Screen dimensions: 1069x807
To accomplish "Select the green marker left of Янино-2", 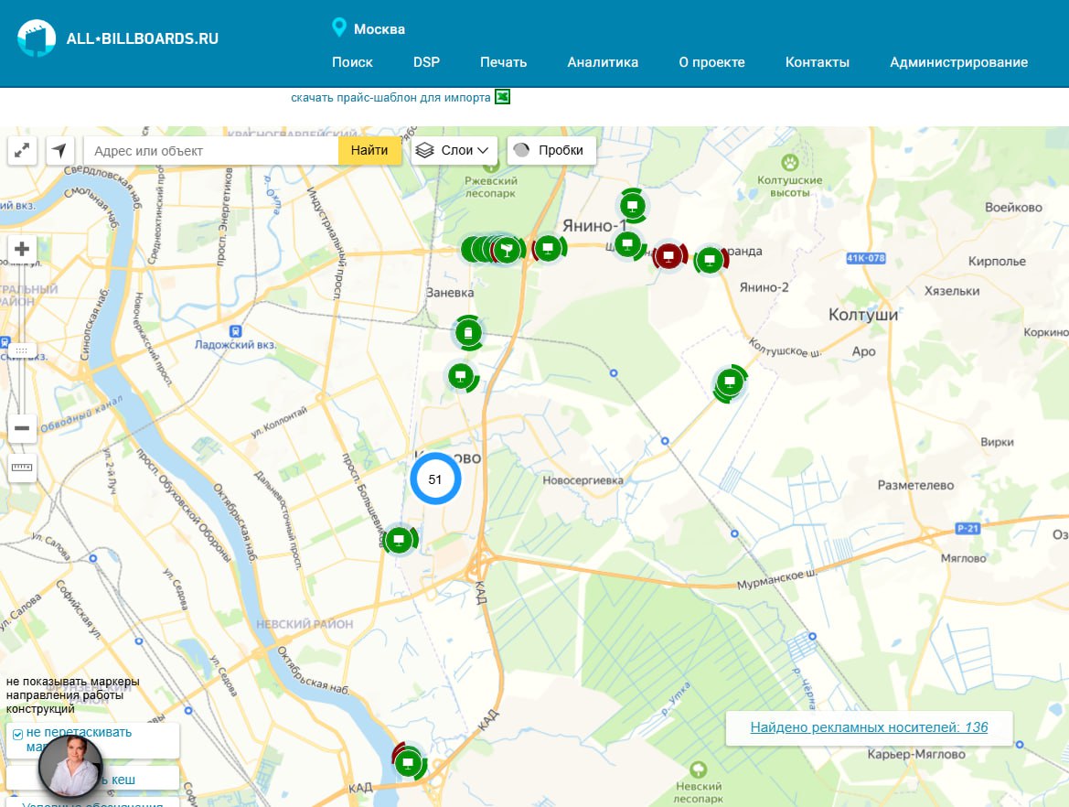I will click(x=711, y=259).
